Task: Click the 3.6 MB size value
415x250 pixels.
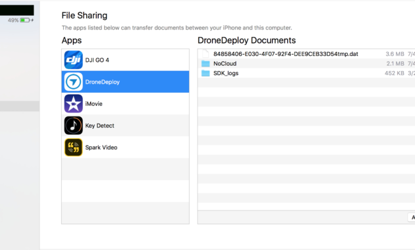Action: (x=395, y=54)
